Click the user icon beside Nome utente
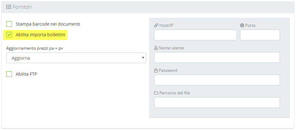 coord(156,48)
